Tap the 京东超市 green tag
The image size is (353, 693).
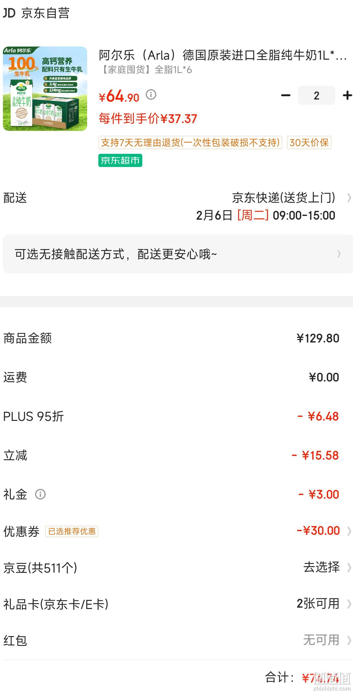pos(120,160)
